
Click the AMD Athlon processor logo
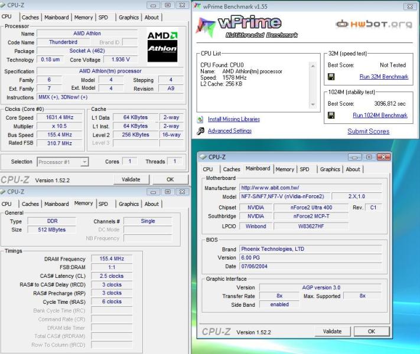coord(162,47)
